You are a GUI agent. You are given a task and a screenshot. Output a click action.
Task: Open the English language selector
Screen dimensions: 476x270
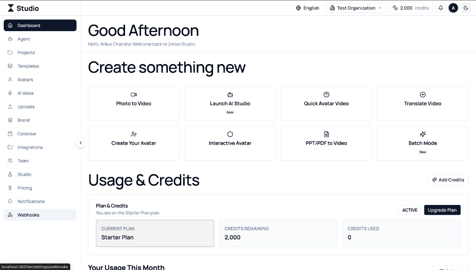(x=308, y=8)
